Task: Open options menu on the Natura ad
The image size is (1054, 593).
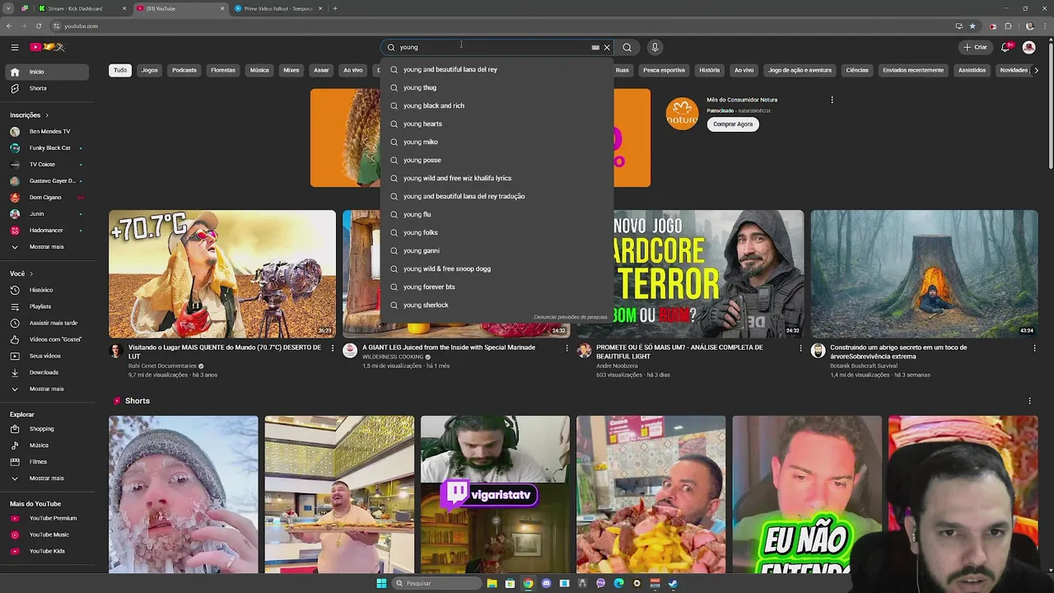Action: (x=832, y=100)
